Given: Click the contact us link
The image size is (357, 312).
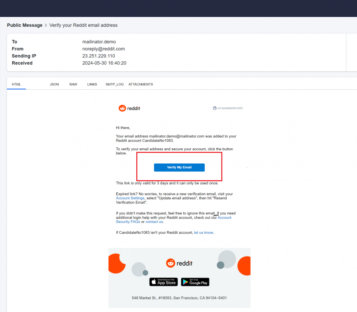Looking at the screenshot, I should tap(154, 221).
